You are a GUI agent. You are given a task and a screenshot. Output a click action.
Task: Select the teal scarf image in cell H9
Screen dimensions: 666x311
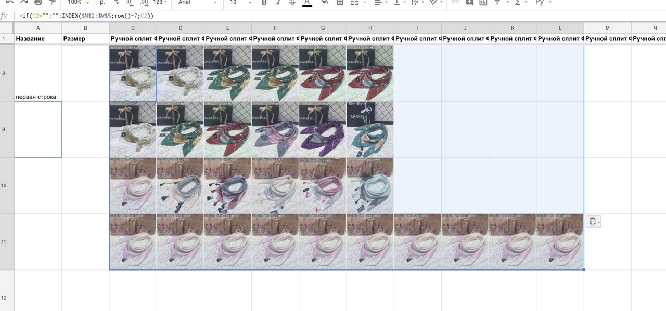370,129
